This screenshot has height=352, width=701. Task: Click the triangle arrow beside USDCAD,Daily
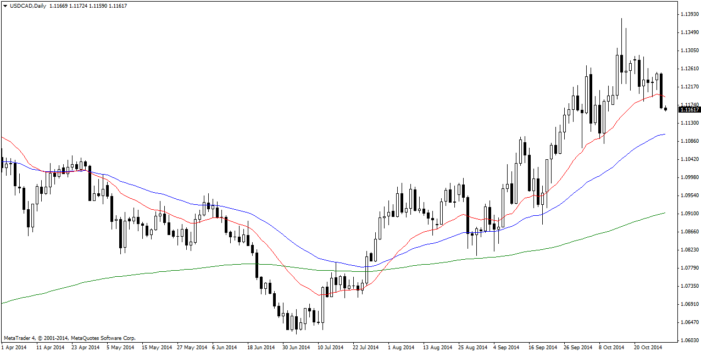(x=5, y=5)
